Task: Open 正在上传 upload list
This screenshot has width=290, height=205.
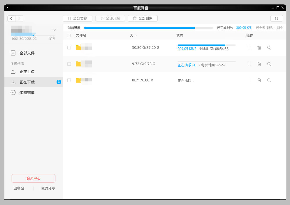Action: (x=27, y=72)
